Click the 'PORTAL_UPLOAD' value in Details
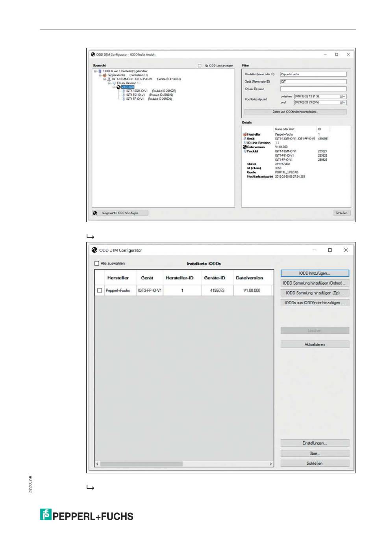This screenshot has height=536, width=374. point(287,172)
